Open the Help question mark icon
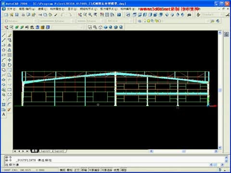The height and width of the screenshot is (173, 231). (x=119, y=15)
